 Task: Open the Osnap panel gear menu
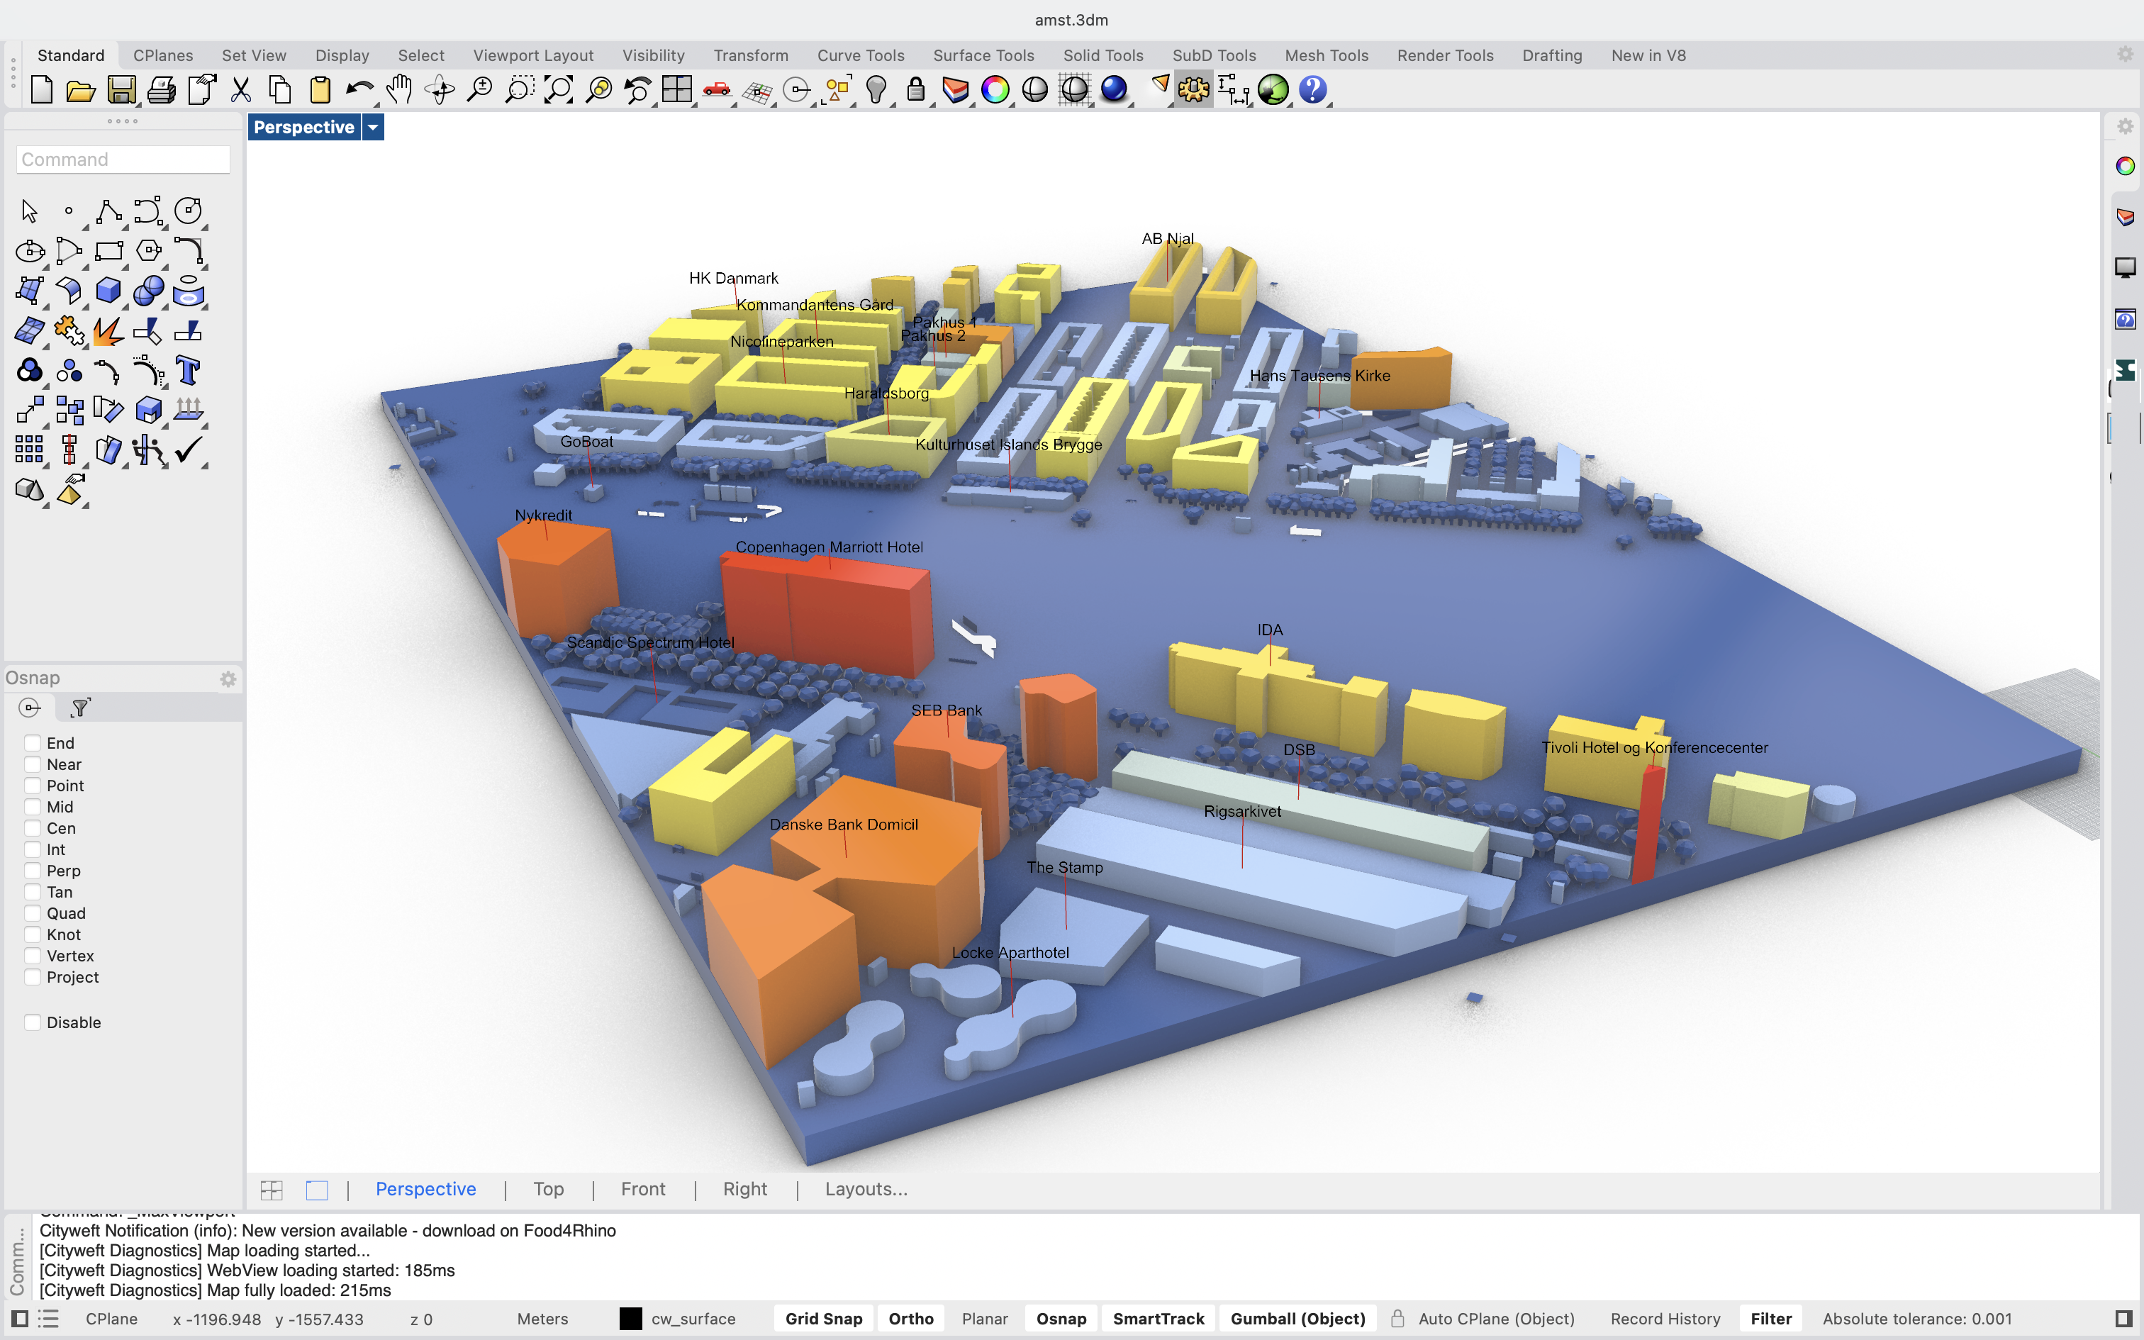click(x=228, y=679)
